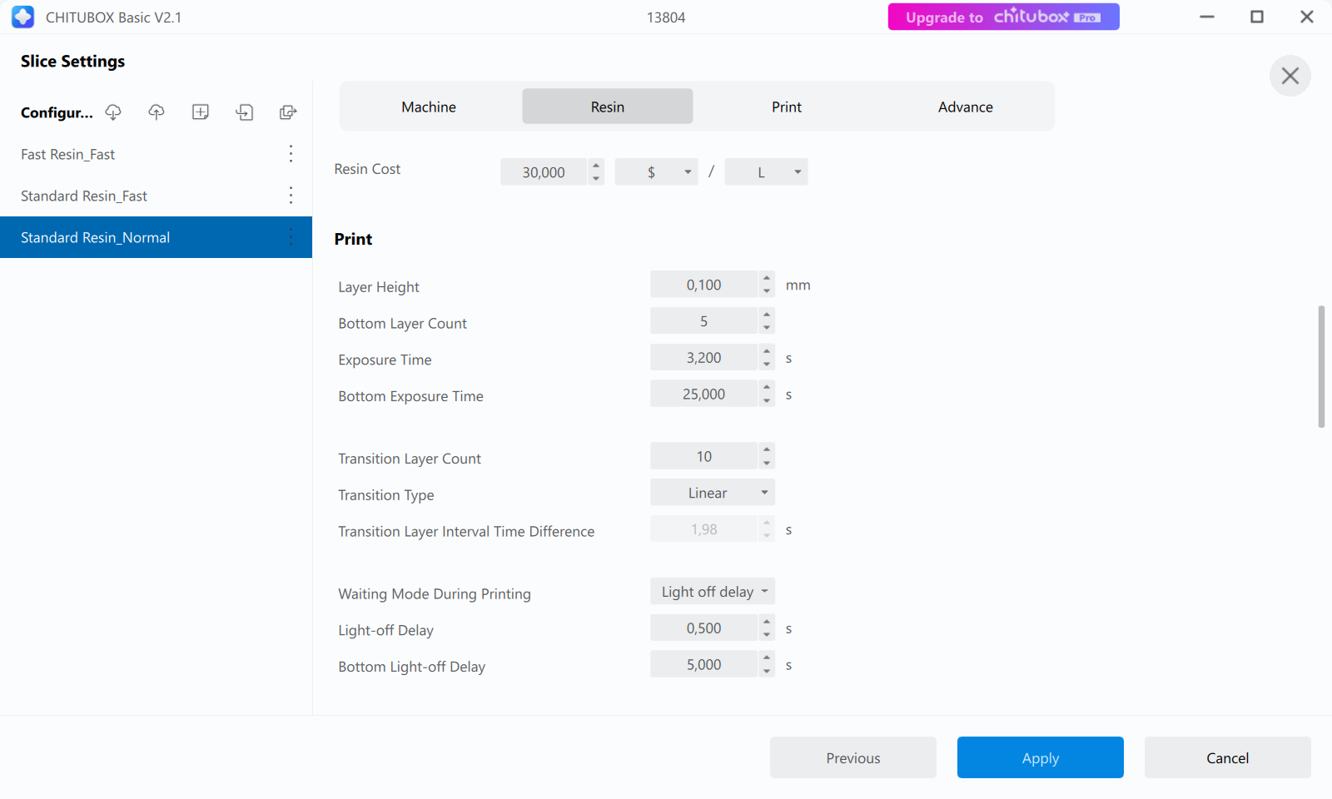This screenshot has height=799, width=1332.
Task: Click the Resin Cost value field
Action: coord(544,172)
